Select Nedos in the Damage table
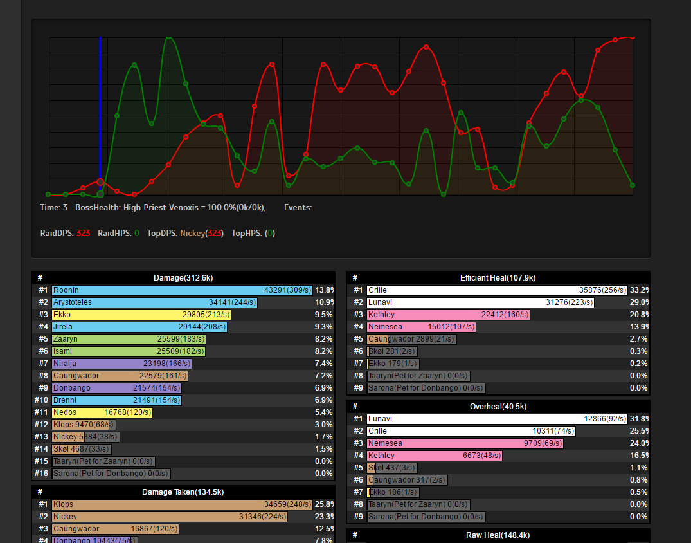691x543 pixels. [102, 412]
